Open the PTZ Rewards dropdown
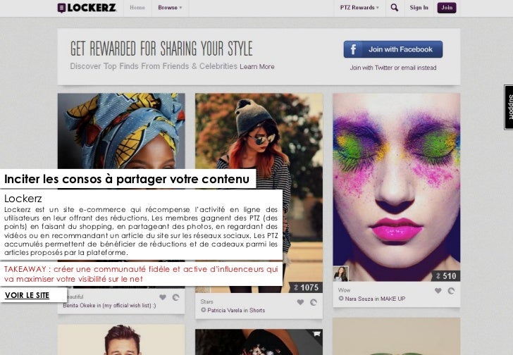This screenshot has height=355, width=513. [359, 8]
